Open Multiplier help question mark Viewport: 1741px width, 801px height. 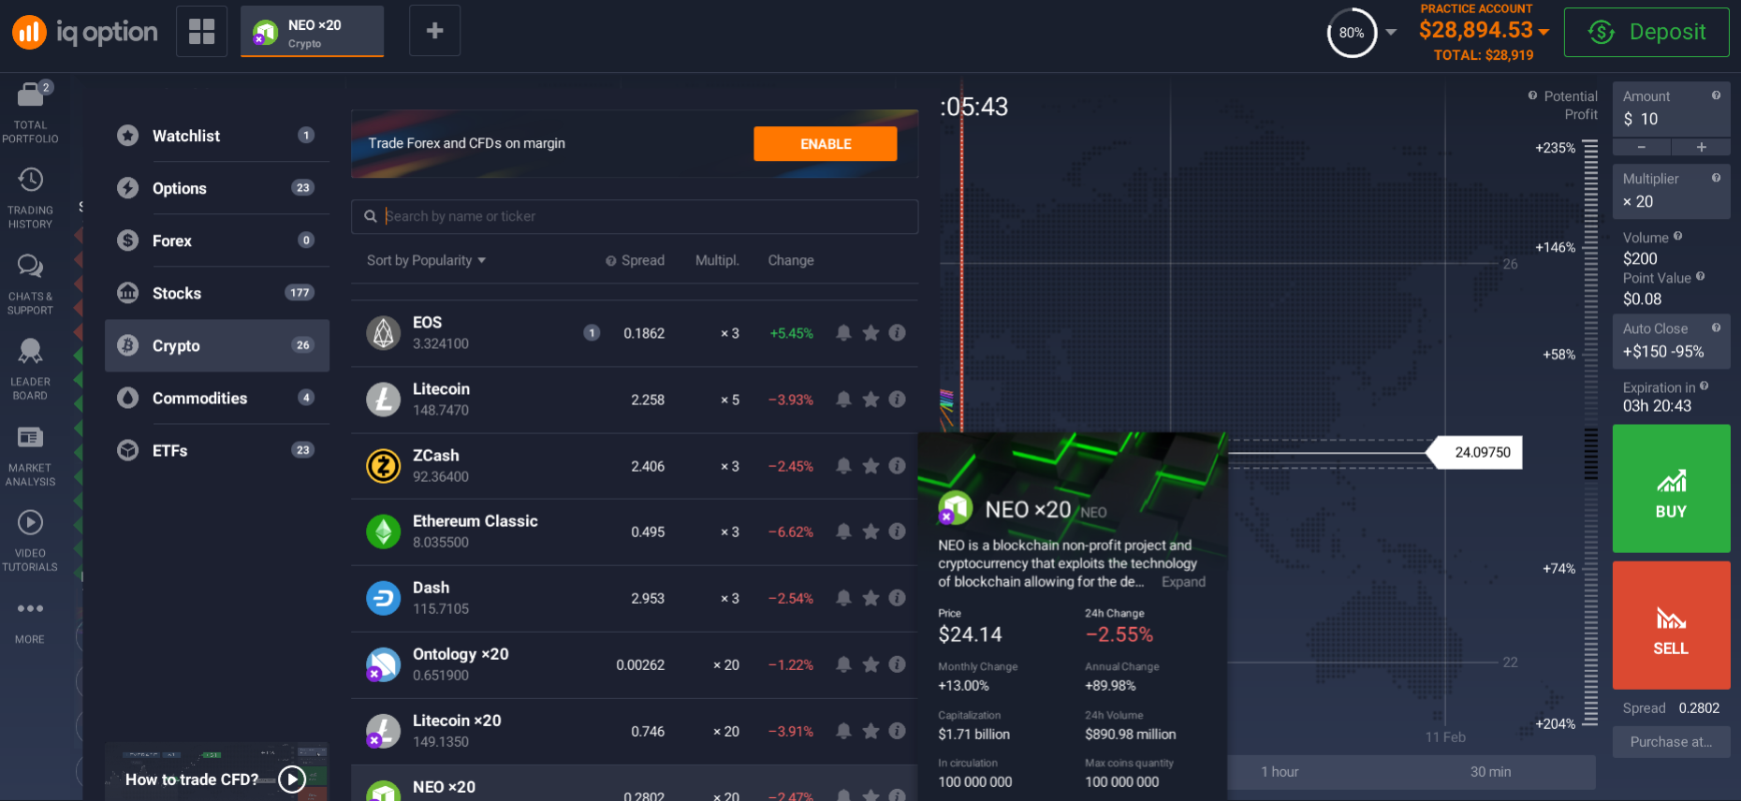click(1716, 178)
